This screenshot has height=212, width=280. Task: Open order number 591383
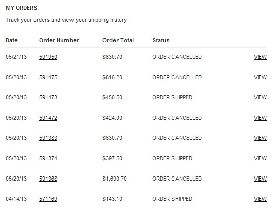tap(48, 138)
